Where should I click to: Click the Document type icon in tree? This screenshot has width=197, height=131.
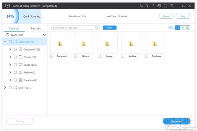coord(20,49)
